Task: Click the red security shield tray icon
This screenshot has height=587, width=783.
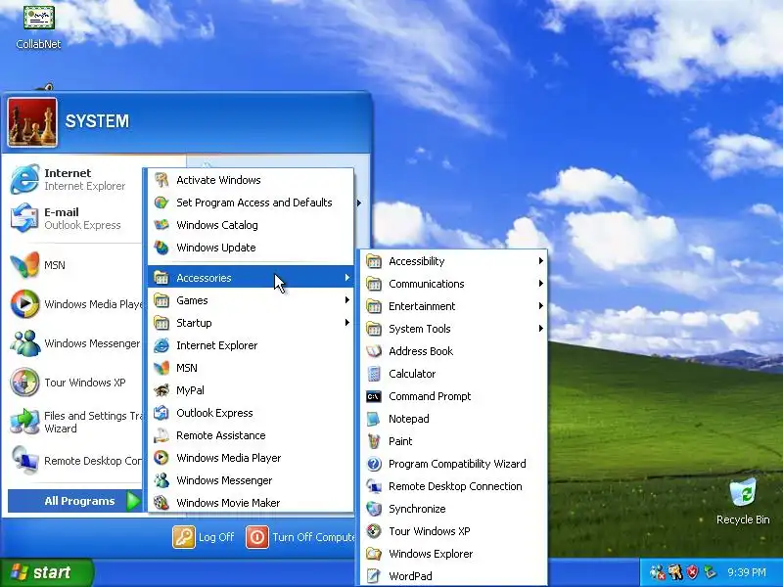Action: [x=692, y=572]
